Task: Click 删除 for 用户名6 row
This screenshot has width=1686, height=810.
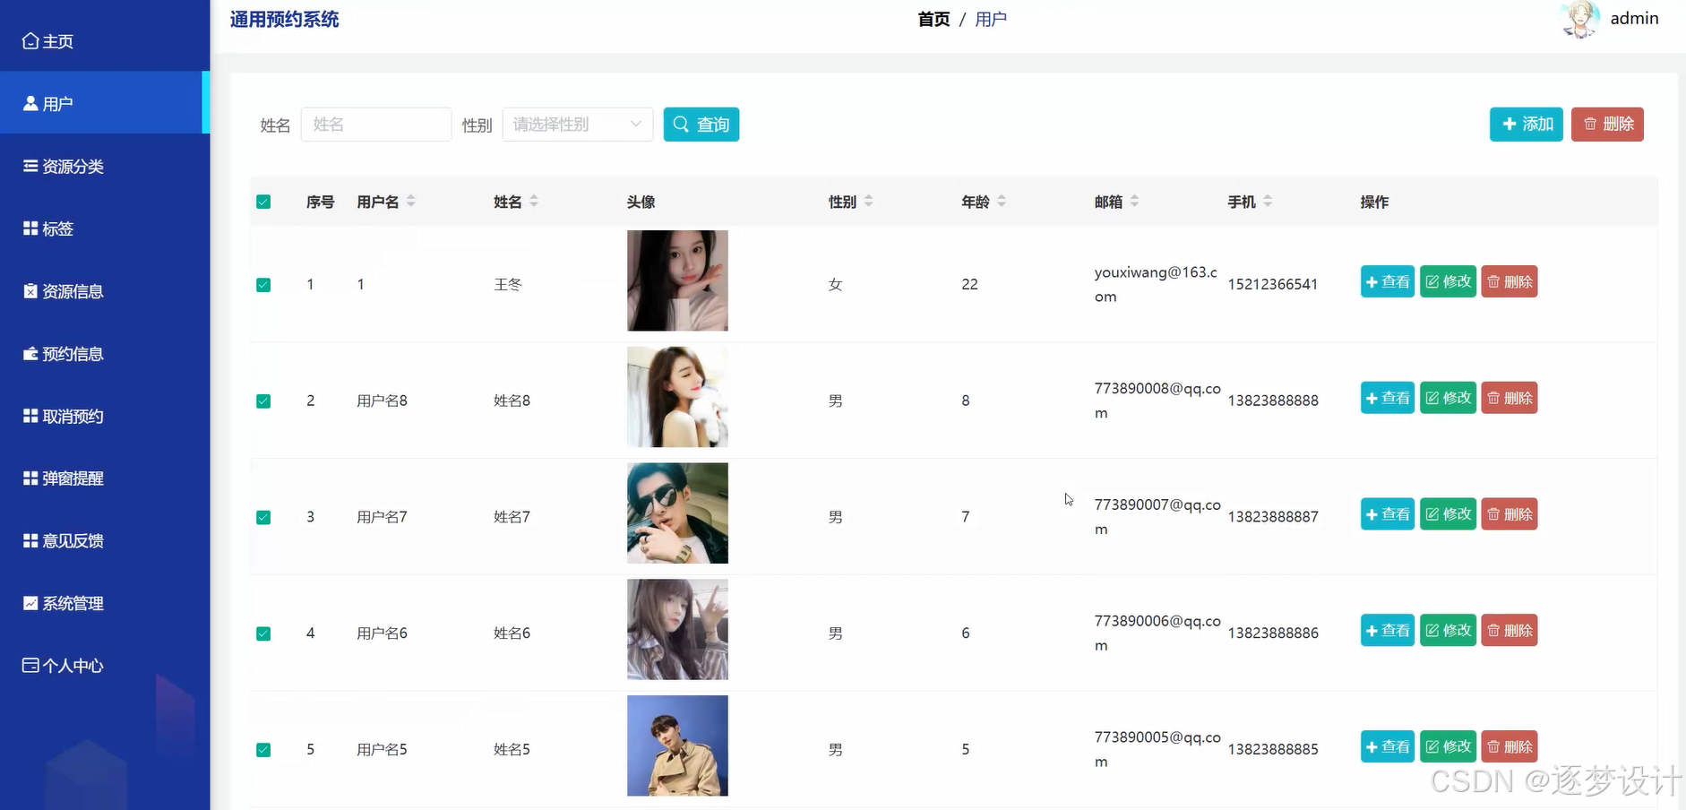Action: [x=1510, y=631]
